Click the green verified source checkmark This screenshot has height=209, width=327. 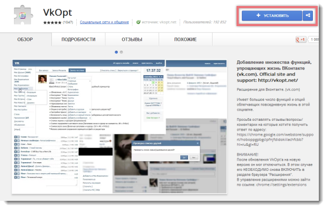138,22
